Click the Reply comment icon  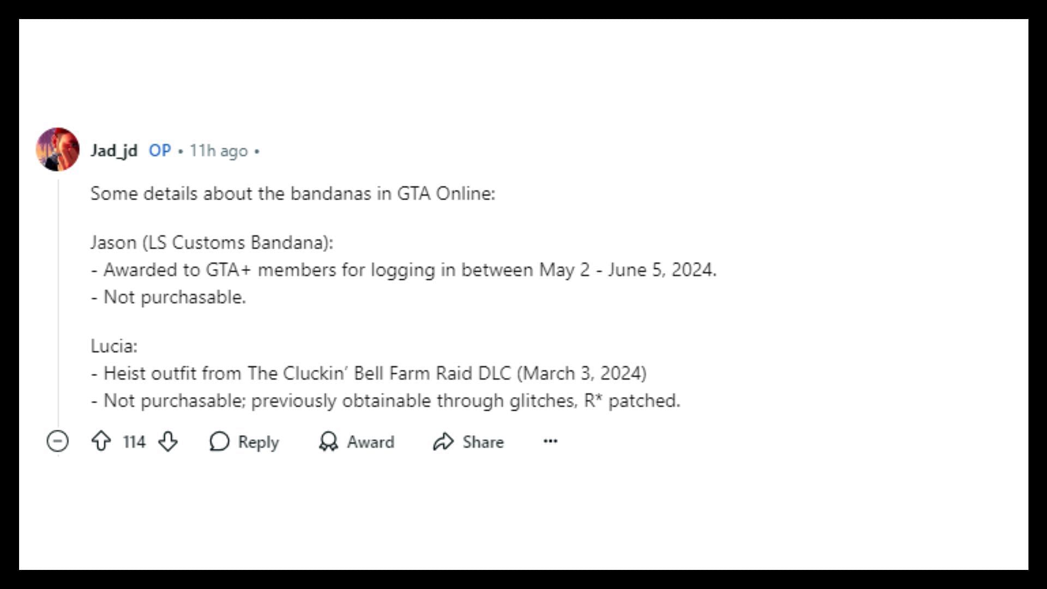click(219, 442)
